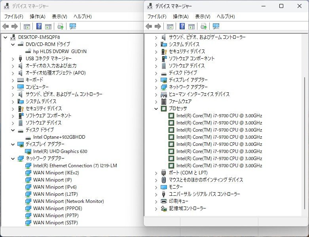Minimize the right Device Manager window
This screenshot has width=309, height=237.
[x=264, y=6]
